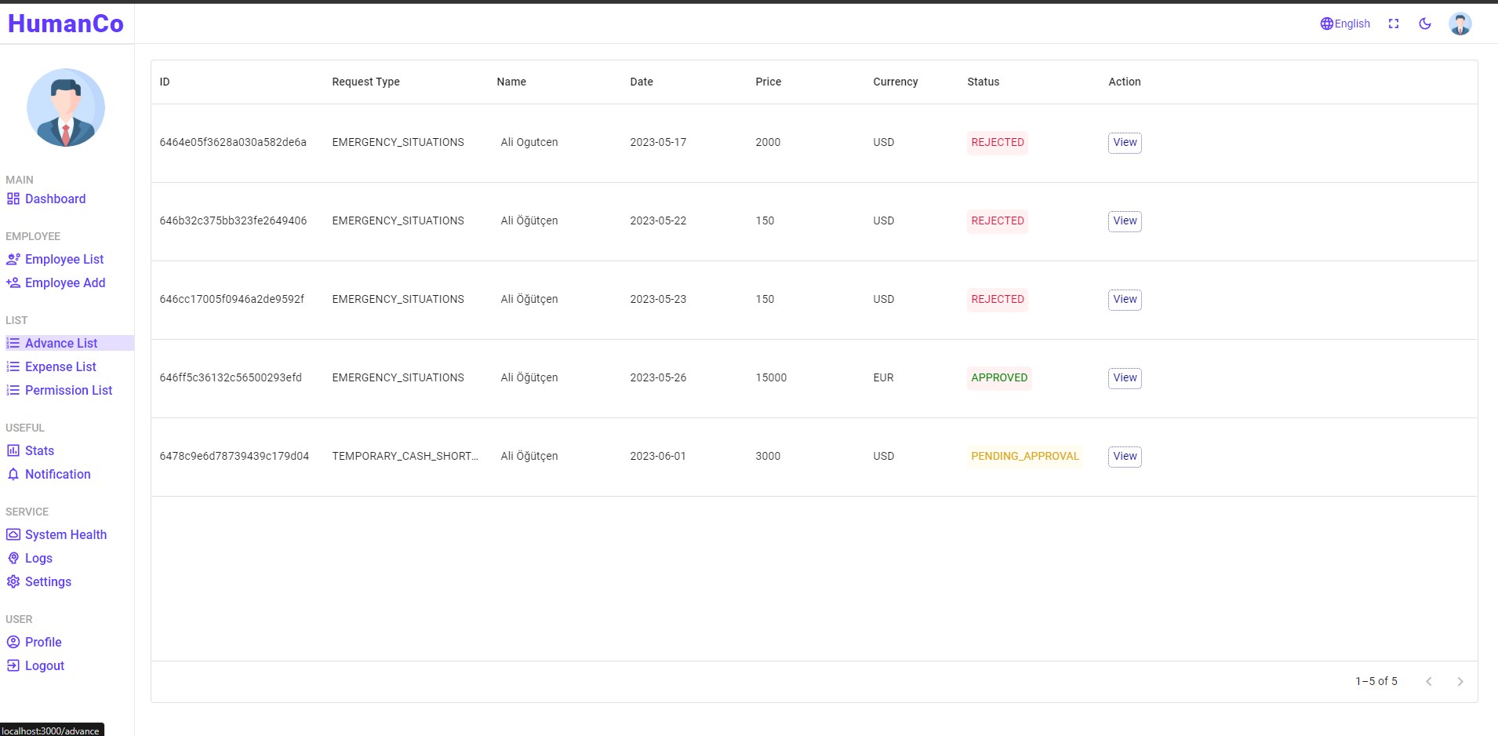Click the globe language icon

point(1326,24)
